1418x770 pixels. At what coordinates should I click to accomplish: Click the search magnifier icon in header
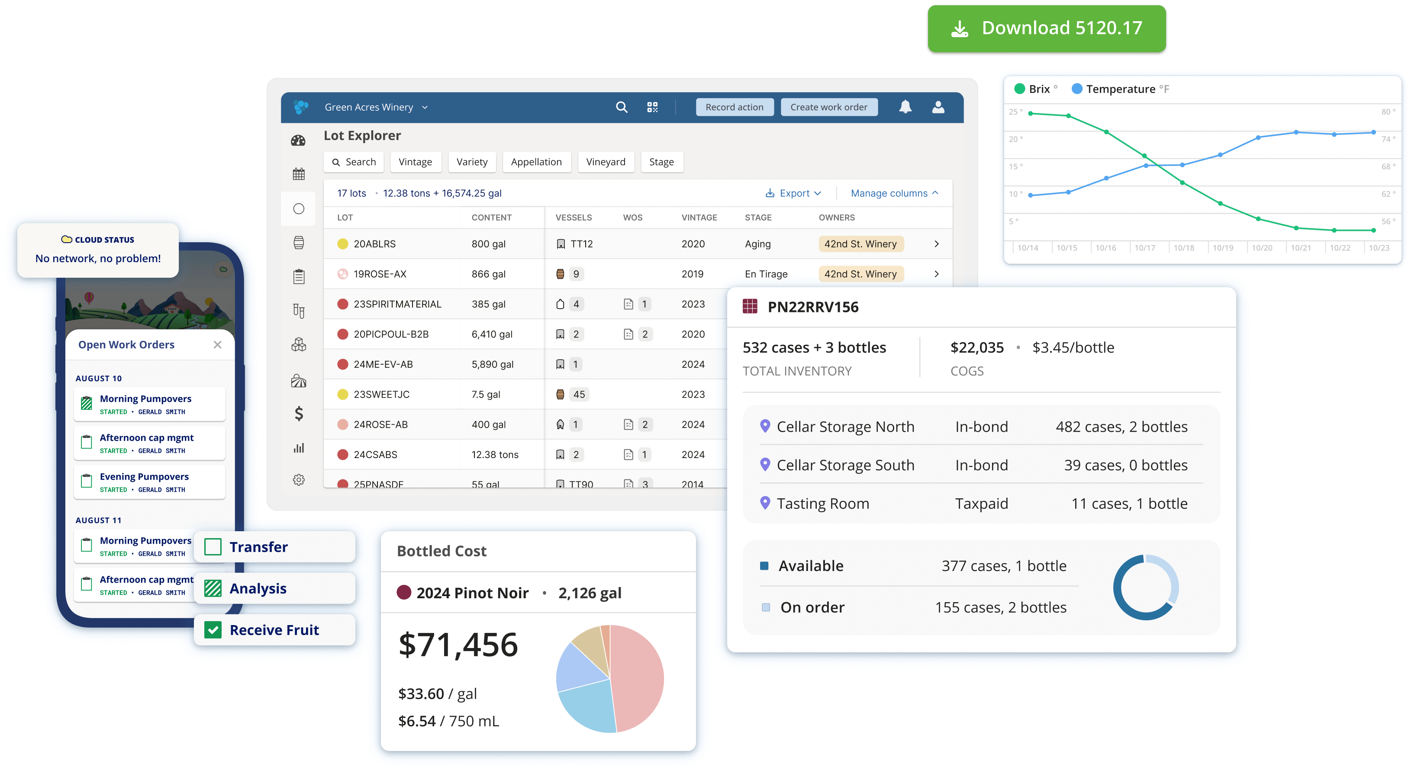[622, 107]
